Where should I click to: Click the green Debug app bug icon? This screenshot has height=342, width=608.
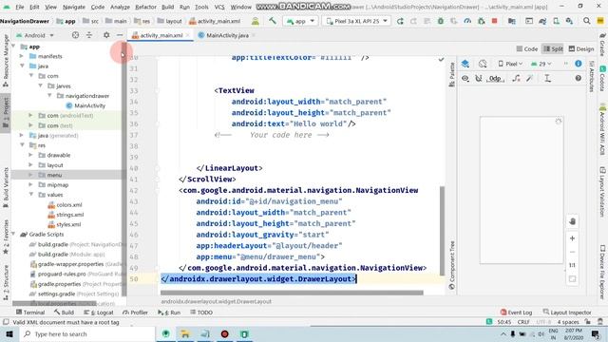pos(441,21)
